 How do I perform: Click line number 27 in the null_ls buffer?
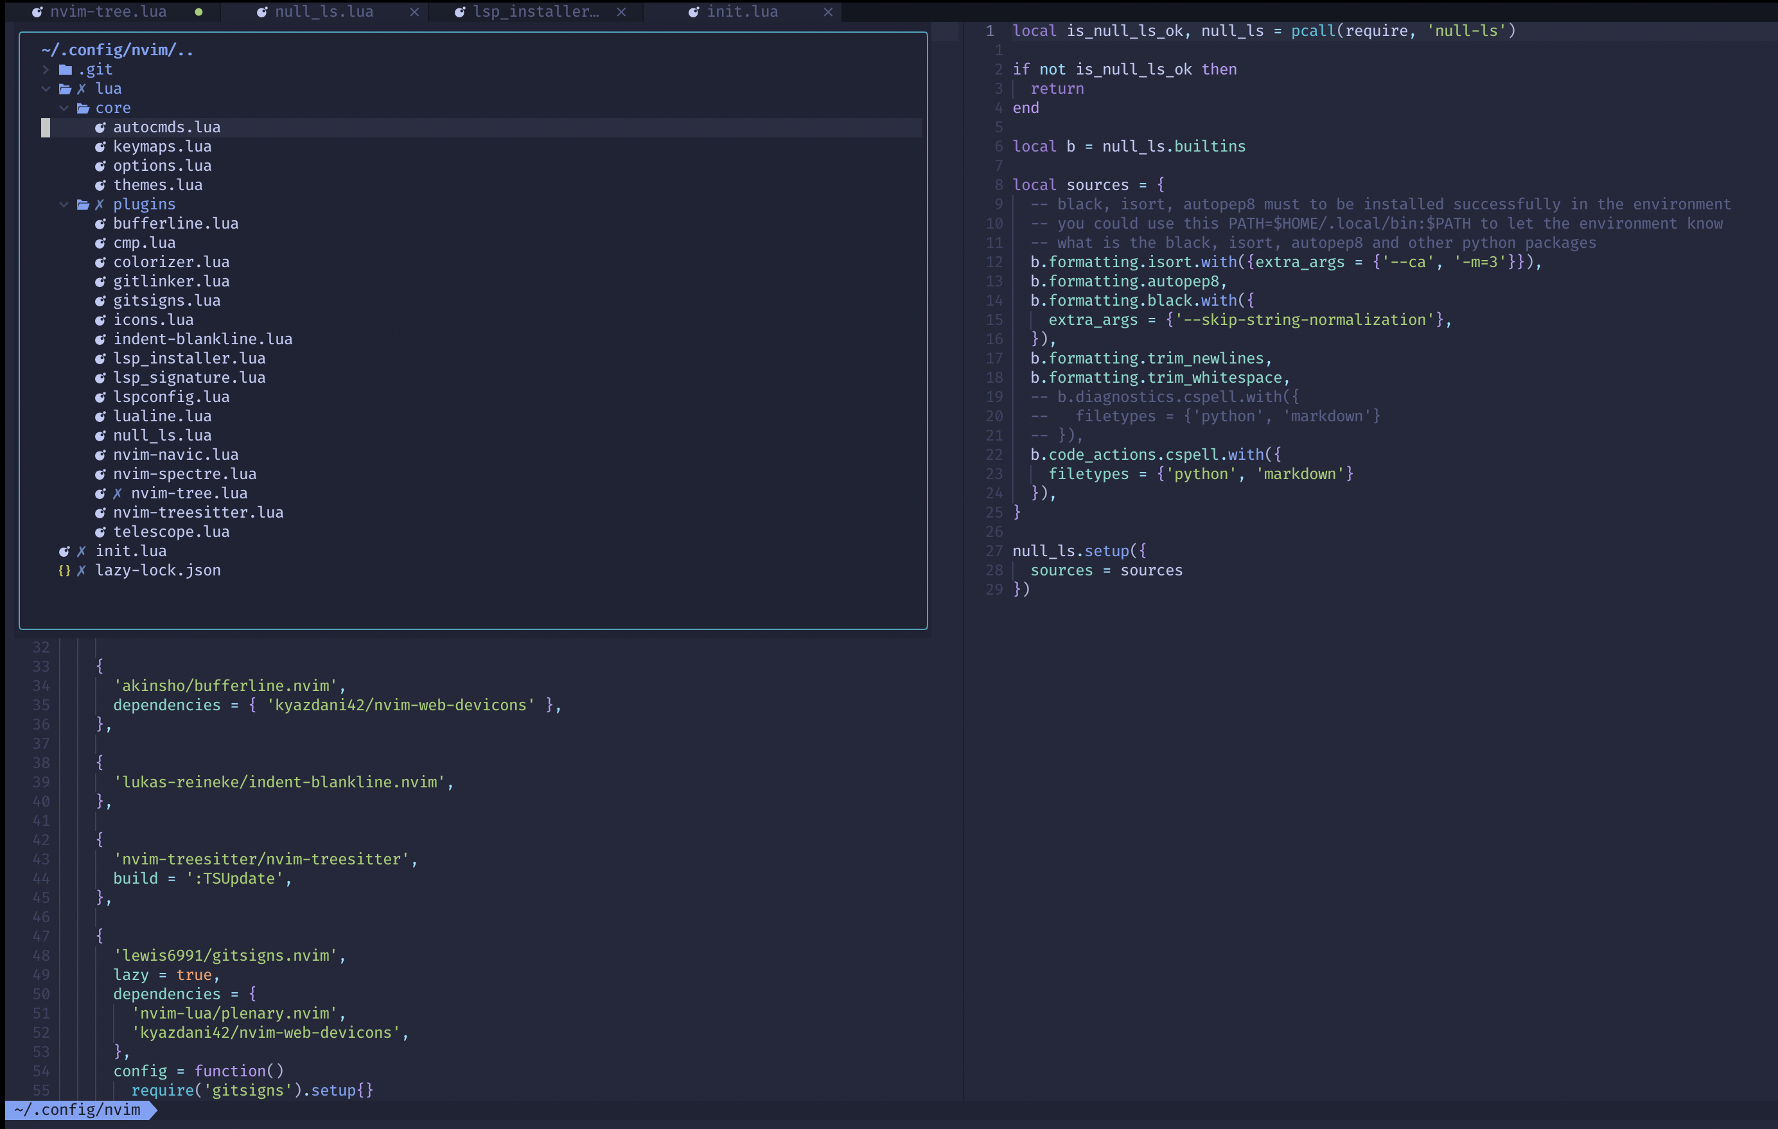(x=994, y=550)
